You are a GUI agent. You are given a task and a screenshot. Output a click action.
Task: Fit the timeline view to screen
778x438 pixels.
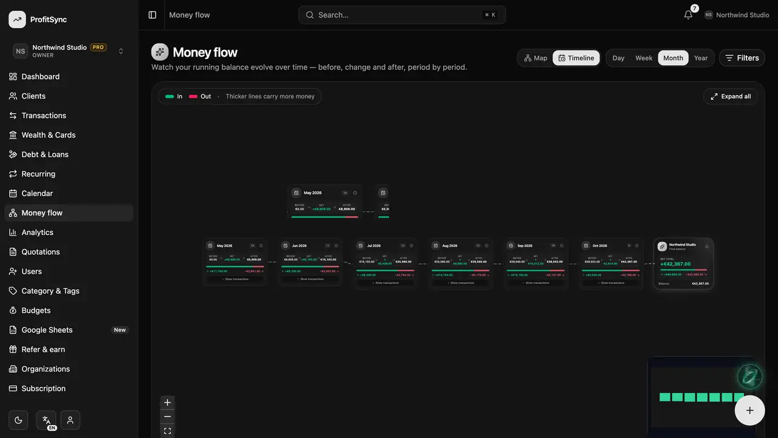[168, 431]
